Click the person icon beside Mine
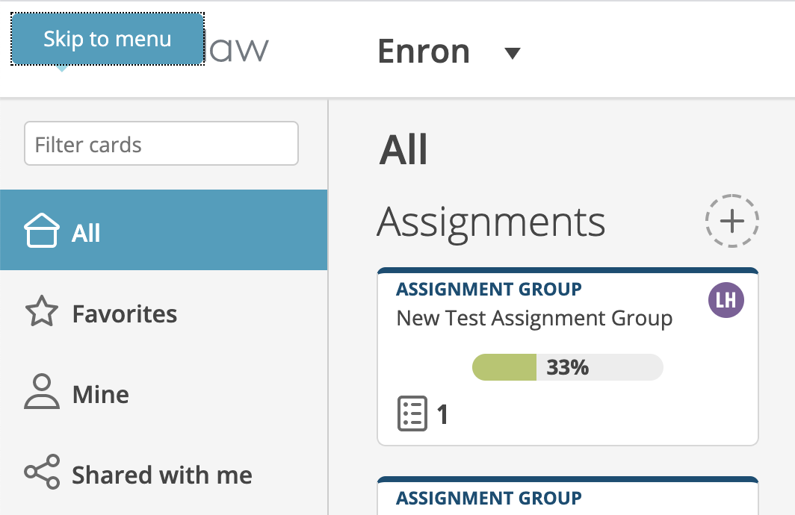Image resolution: width=795 pixels, height=515 pixels. (42, 391)
